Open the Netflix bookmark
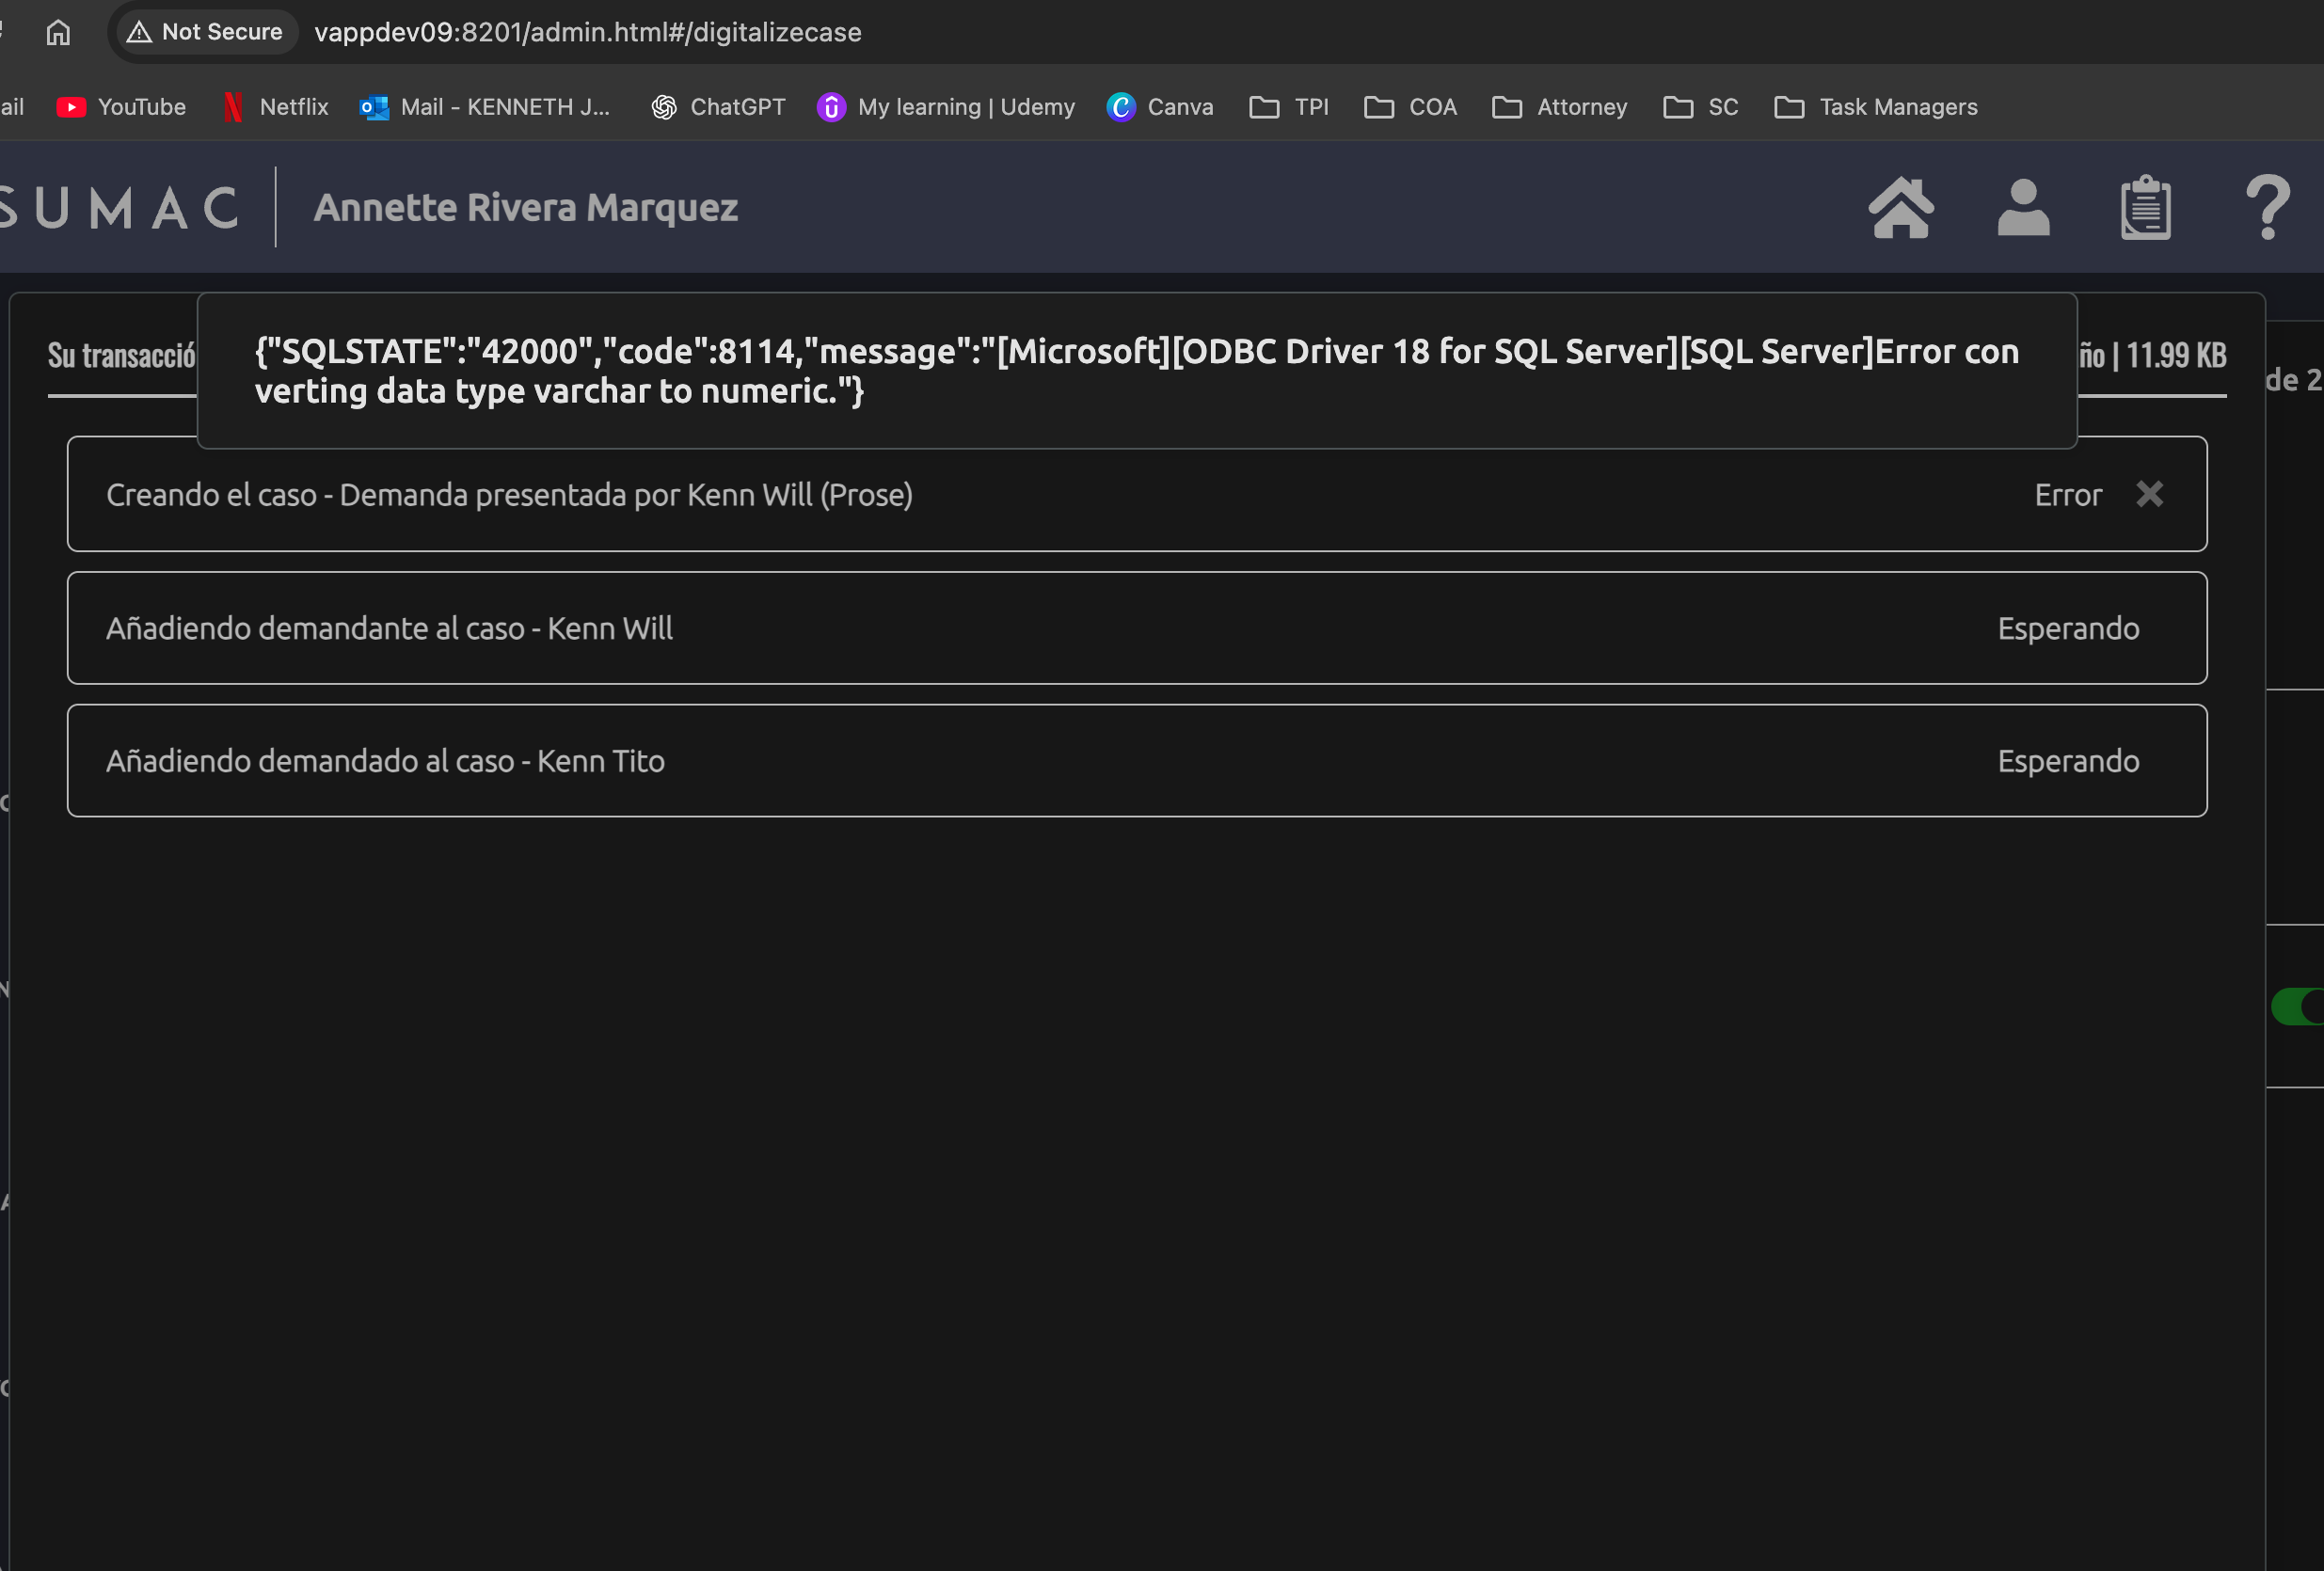The width and height of the screenshot is (2324, 1571). pyautogui.click(x=276, y=107)
